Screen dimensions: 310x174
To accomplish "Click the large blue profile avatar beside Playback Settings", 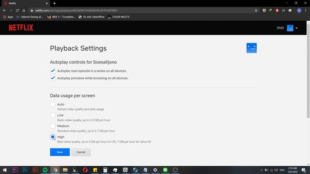I will coord(251,48).
